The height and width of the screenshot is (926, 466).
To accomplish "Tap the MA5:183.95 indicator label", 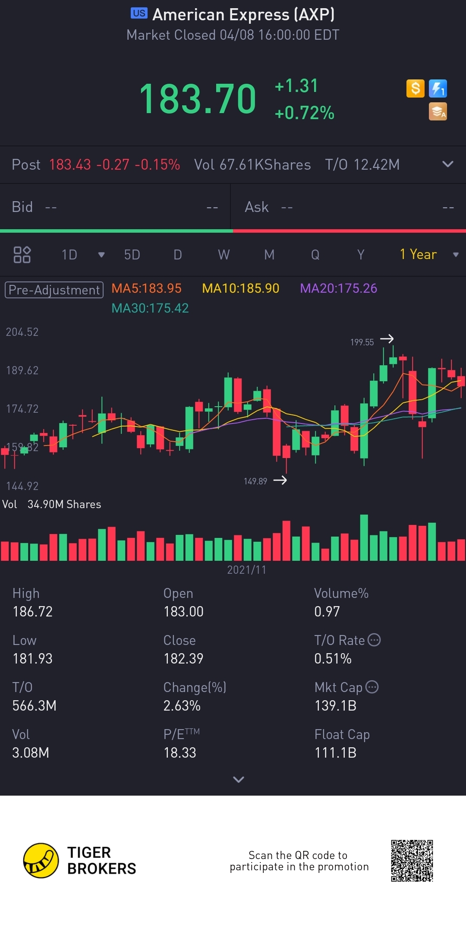I will (x=147, y=288).
